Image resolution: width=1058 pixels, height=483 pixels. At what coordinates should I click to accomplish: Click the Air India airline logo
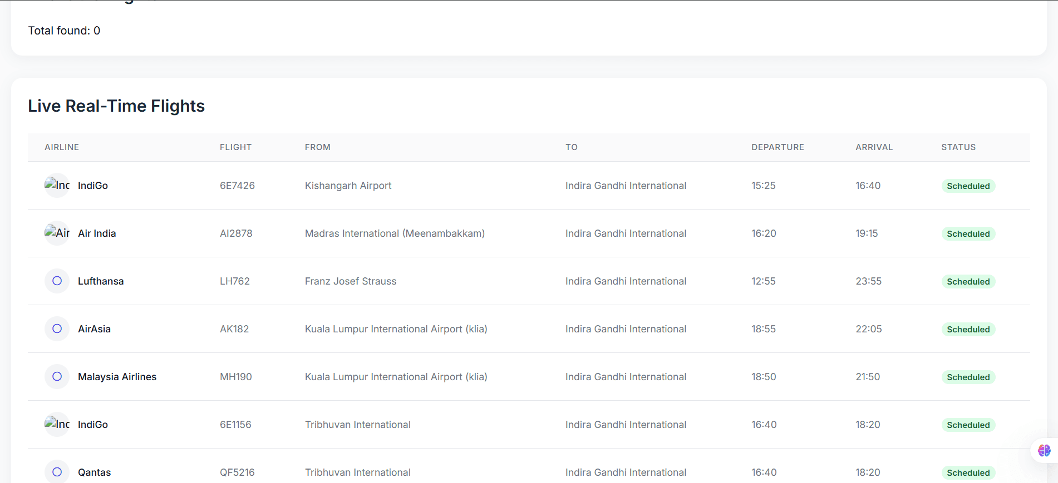57,233
